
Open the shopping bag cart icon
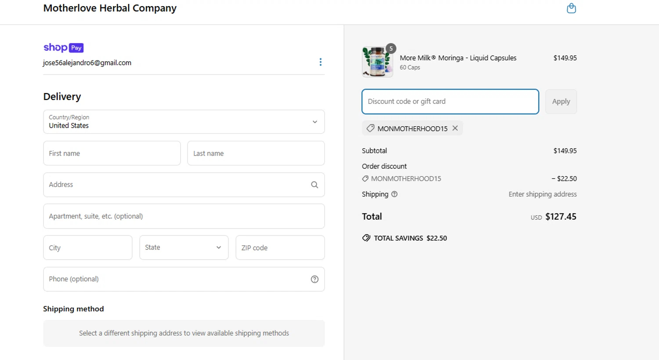click(x=571, y=8)
